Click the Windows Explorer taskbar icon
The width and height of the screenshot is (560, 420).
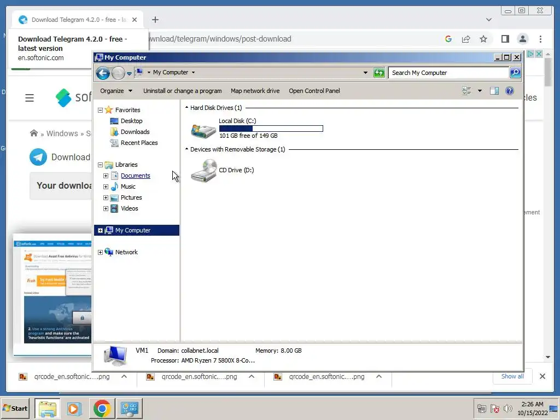pyautogui.click(x=48, y=408)
